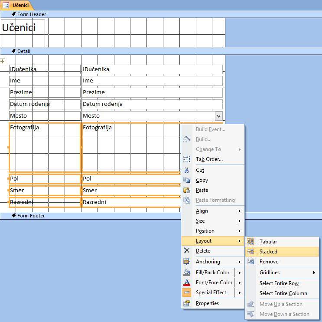Click the Build wand icon in context menu
This screenshot has height=322, width=322.
186,139
